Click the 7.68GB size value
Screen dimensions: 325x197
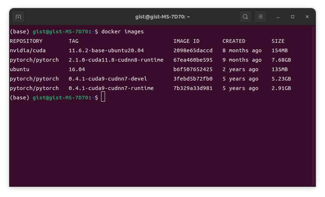tap(281, 60)
